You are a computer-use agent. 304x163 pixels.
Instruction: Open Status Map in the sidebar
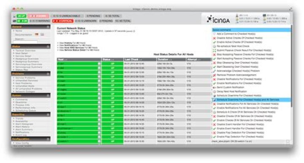coord(22,69)
